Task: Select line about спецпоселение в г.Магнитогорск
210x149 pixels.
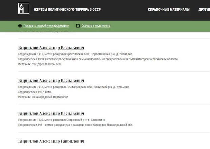Action: coord(98,59)
